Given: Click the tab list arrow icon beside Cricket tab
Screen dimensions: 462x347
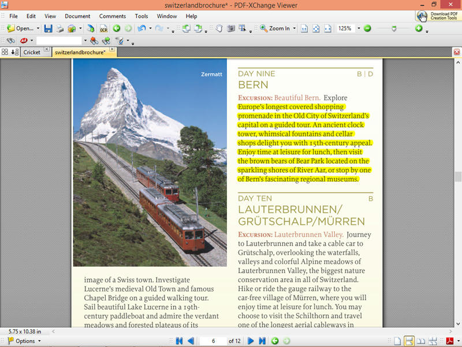Looking at the screenshot, I should pos(14,52).
